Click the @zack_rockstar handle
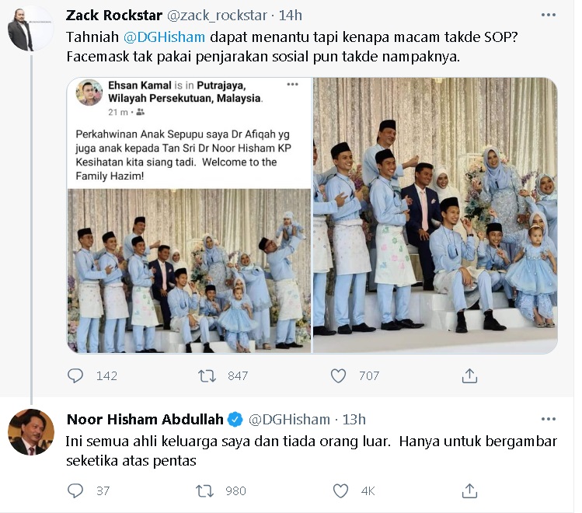Screen dimensions: 582x513 pyautogui.click(x=217, y=16)
